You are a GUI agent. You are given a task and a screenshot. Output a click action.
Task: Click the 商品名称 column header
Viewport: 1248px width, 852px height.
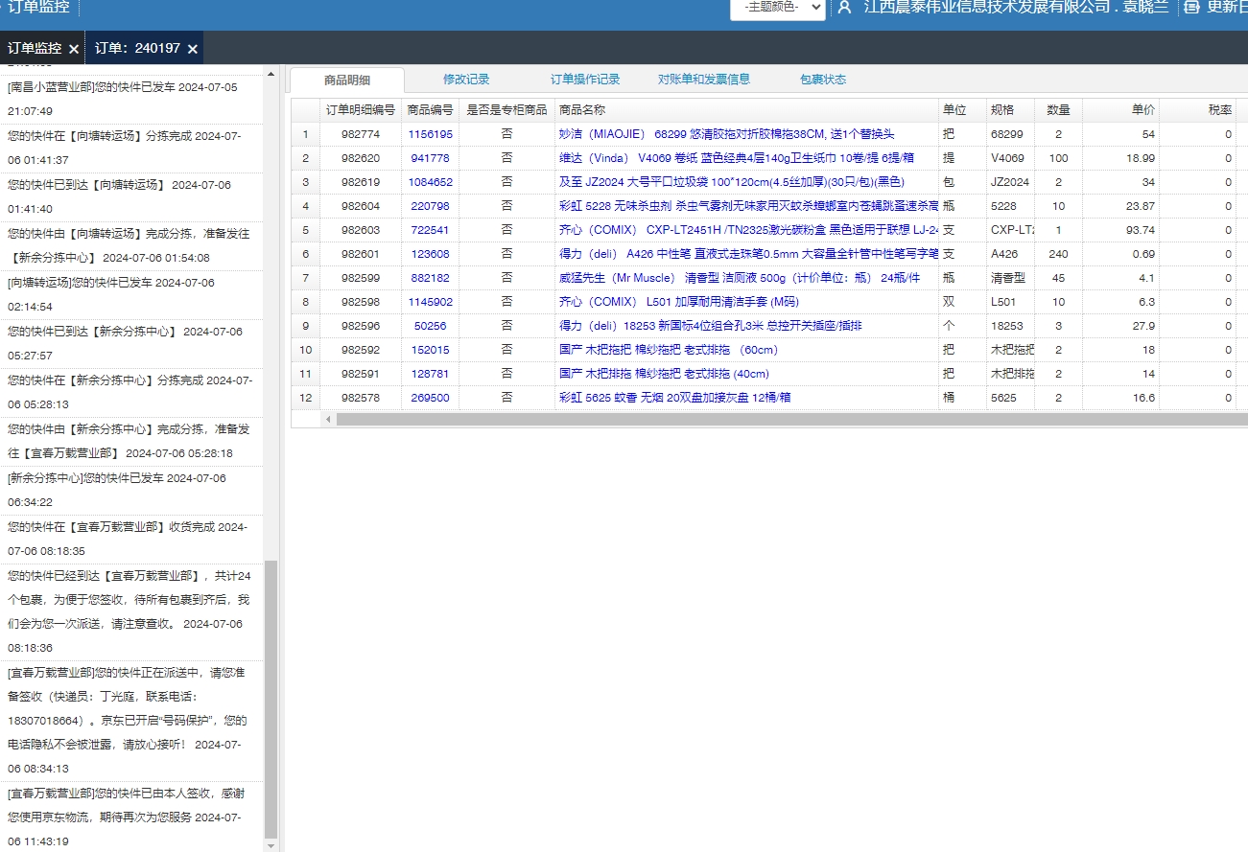point(746,110)
